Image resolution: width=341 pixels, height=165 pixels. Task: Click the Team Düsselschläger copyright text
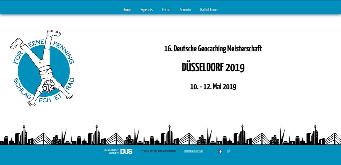coord(159,151)
